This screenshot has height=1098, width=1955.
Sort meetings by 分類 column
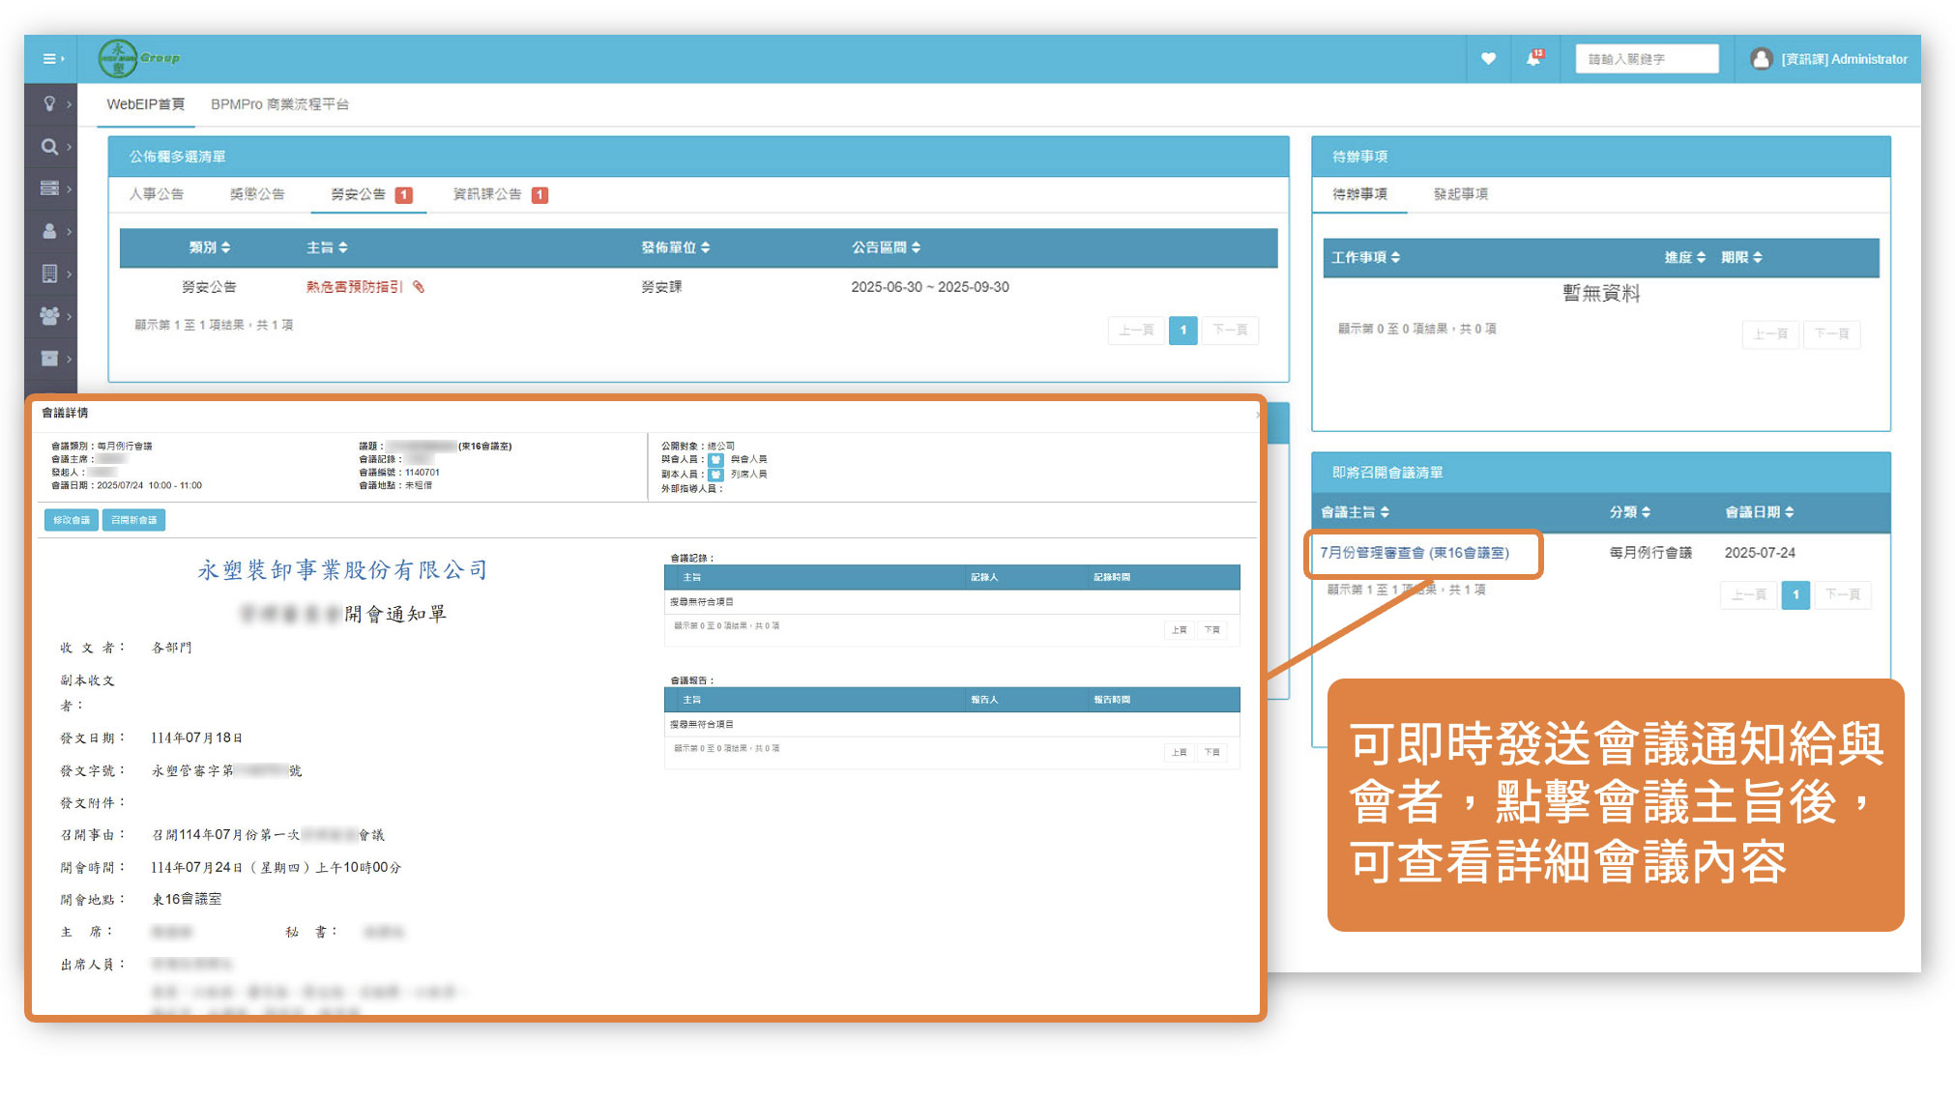(x=1630, y=512)
